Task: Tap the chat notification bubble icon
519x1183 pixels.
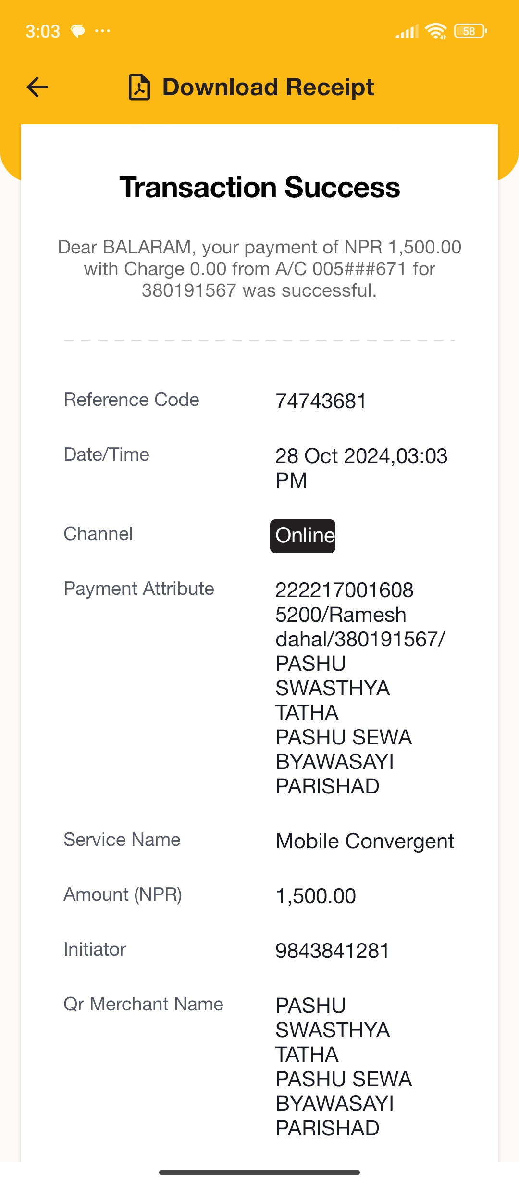Action: pos(78,31)
